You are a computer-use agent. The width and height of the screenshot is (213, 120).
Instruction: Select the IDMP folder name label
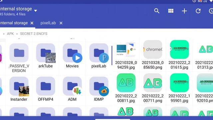(x=99, y=99)
